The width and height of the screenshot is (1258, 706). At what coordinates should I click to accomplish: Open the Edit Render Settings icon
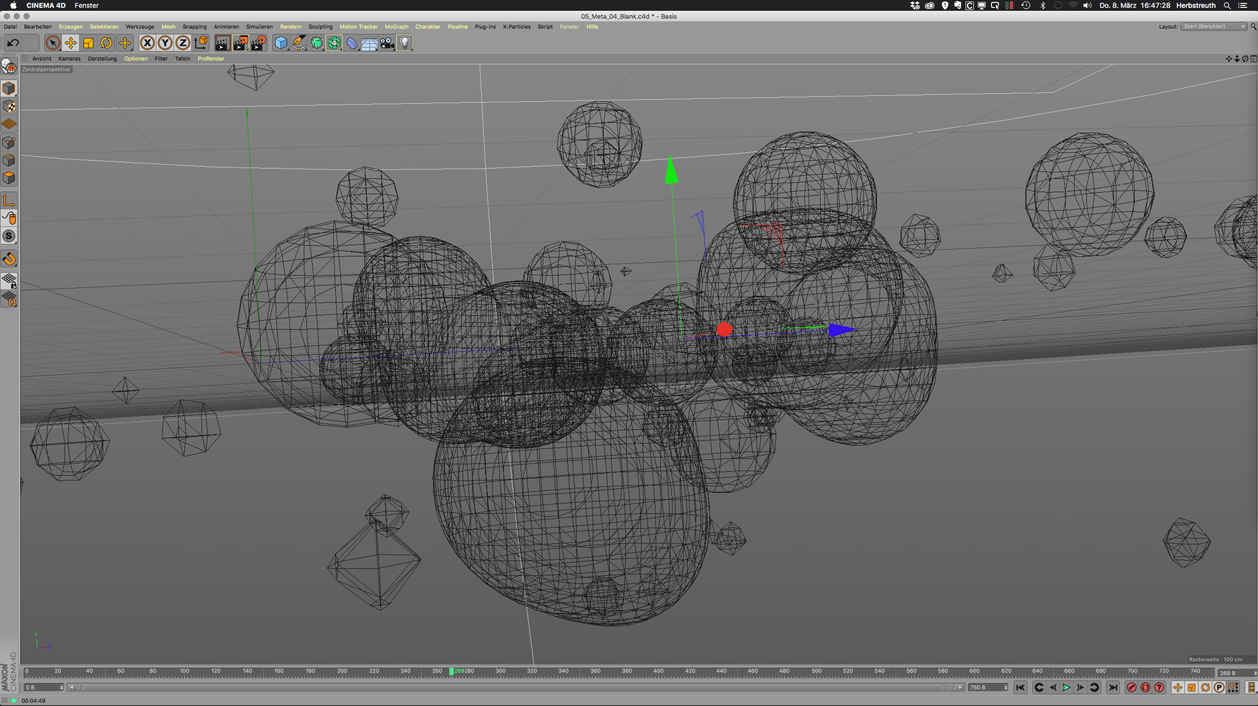[259, 43]
